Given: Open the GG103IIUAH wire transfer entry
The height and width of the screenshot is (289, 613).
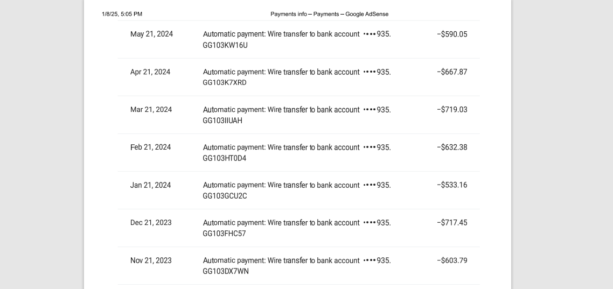Looking at the screenshot, I should coord(297,115).
